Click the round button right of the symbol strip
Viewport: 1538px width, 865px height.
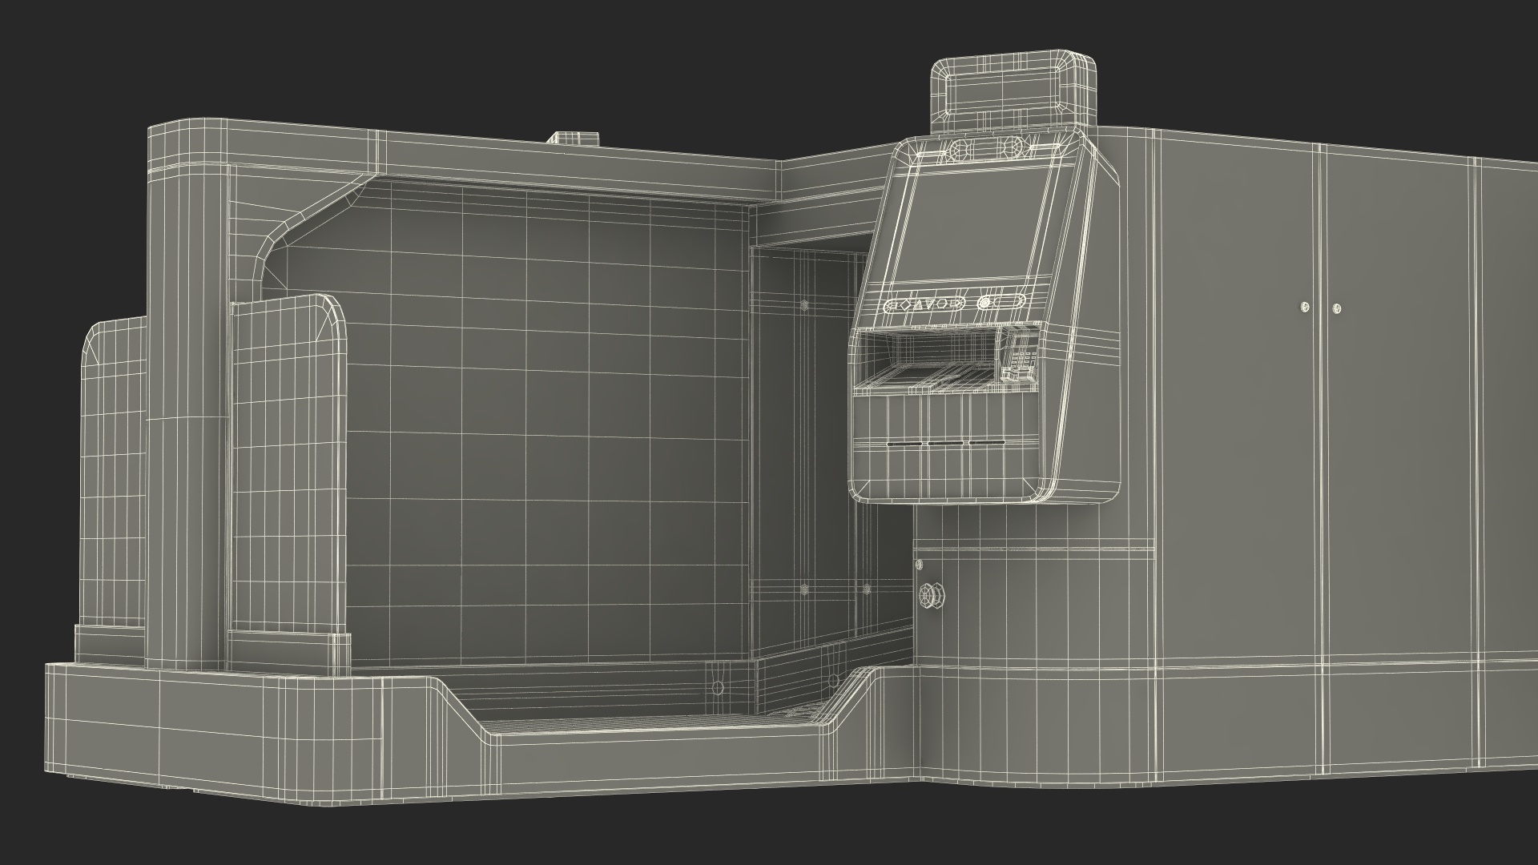tap(984, 303)
